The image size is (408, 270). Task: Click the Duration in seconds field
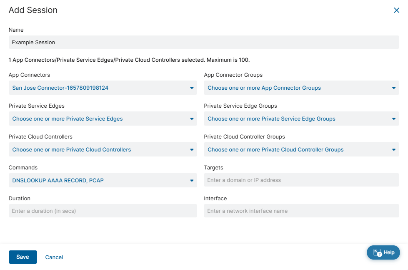pos(103,211)
